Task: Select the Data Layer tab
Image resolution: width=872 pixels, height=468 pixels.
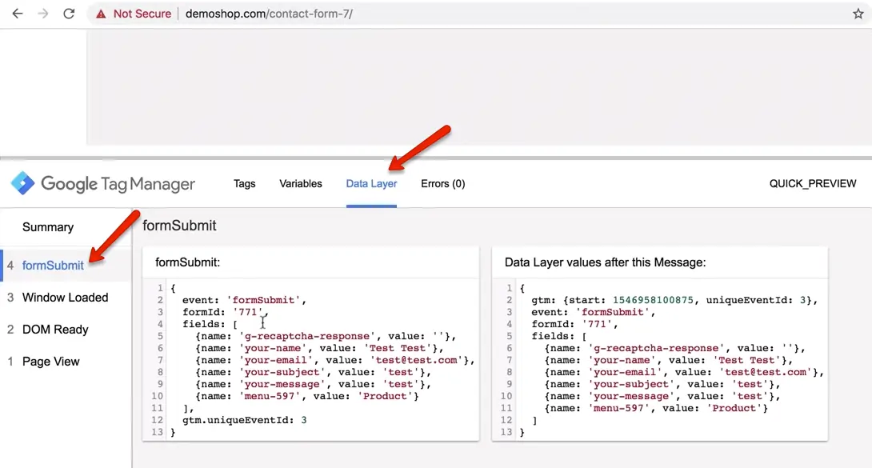Action: (371, 183)
